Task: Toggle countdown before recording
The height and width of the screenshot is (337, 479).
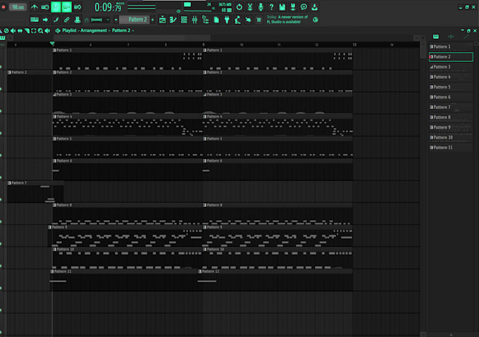Action: [x=56, y=7]
